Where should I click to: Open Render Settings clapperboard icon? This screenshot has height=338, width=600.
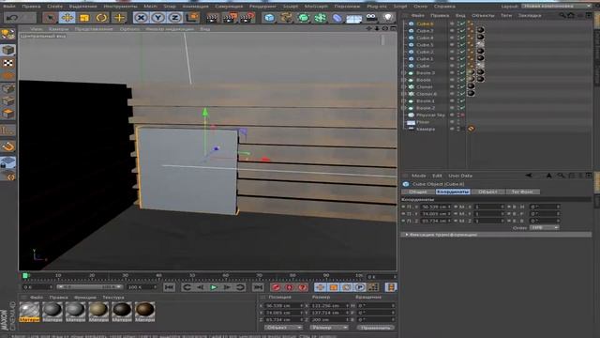[x=247, y=18]
